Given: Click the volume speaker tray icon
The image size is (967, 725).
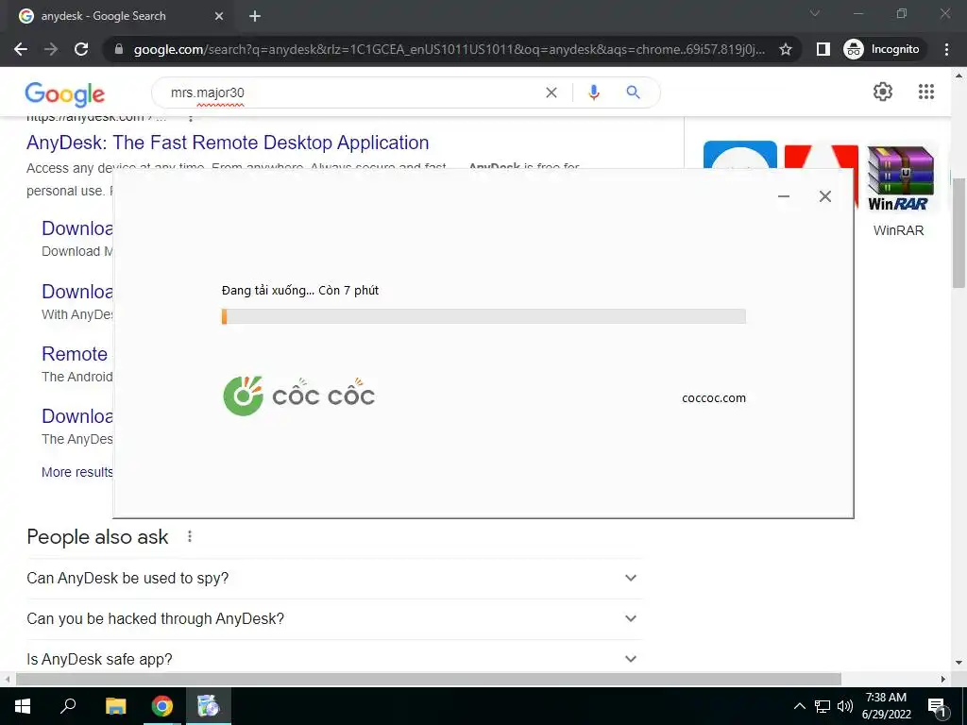Looking at the screenshot, I should pyautogui.click(x=845, y=706).
